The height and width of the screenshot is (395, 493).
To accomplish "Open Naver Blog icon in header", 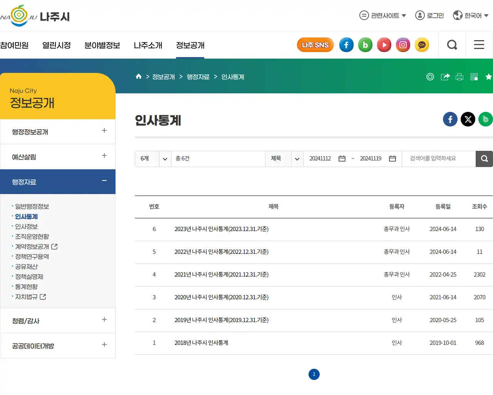I will pos(365,45).
